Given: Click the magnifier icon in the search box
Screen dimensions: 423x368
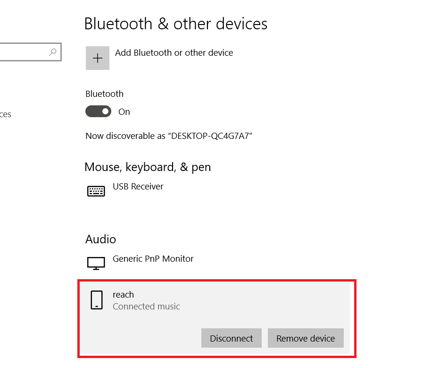Looking at the screenshot, I should 53,52.
